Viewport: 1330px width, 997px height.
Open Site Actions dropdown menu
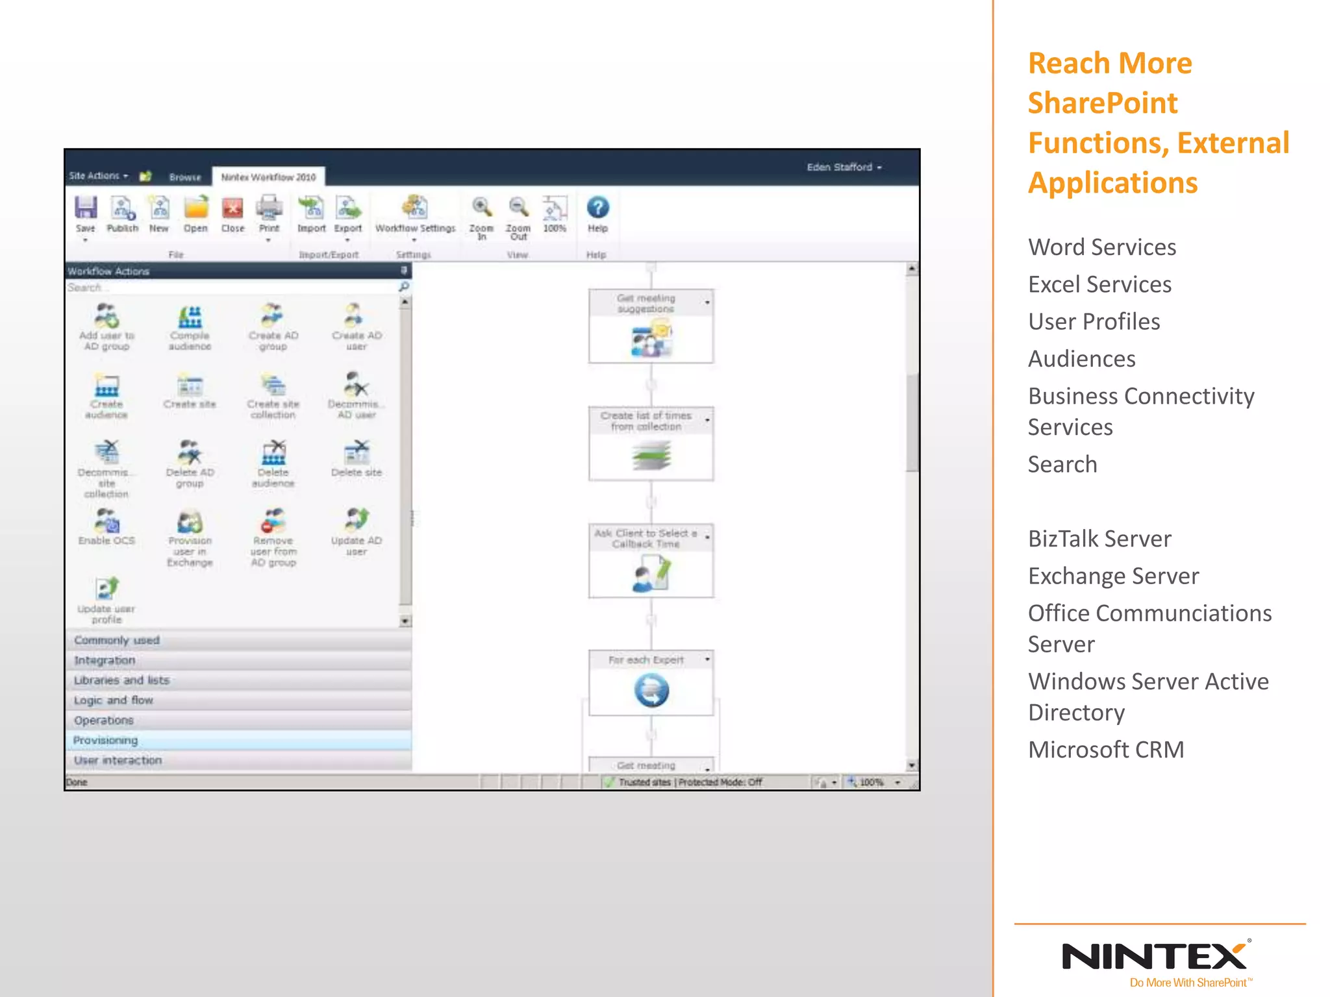[99, 176]
